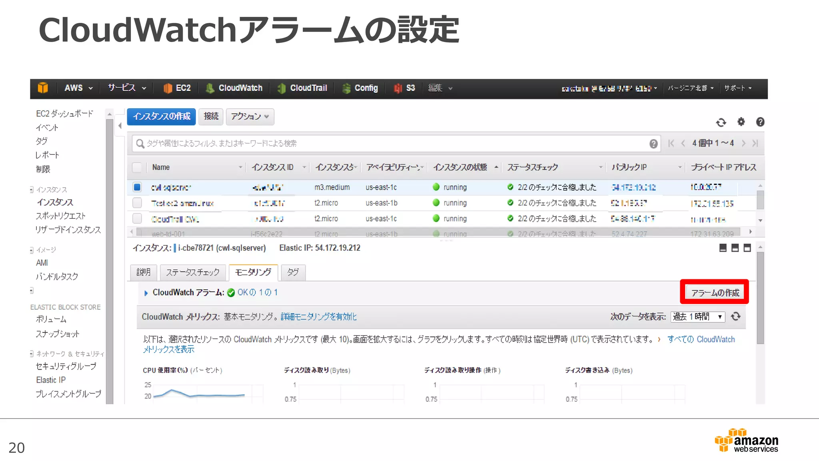Open the table settings gear icon
Screen dimensions: 819x461
coord(741,122)
